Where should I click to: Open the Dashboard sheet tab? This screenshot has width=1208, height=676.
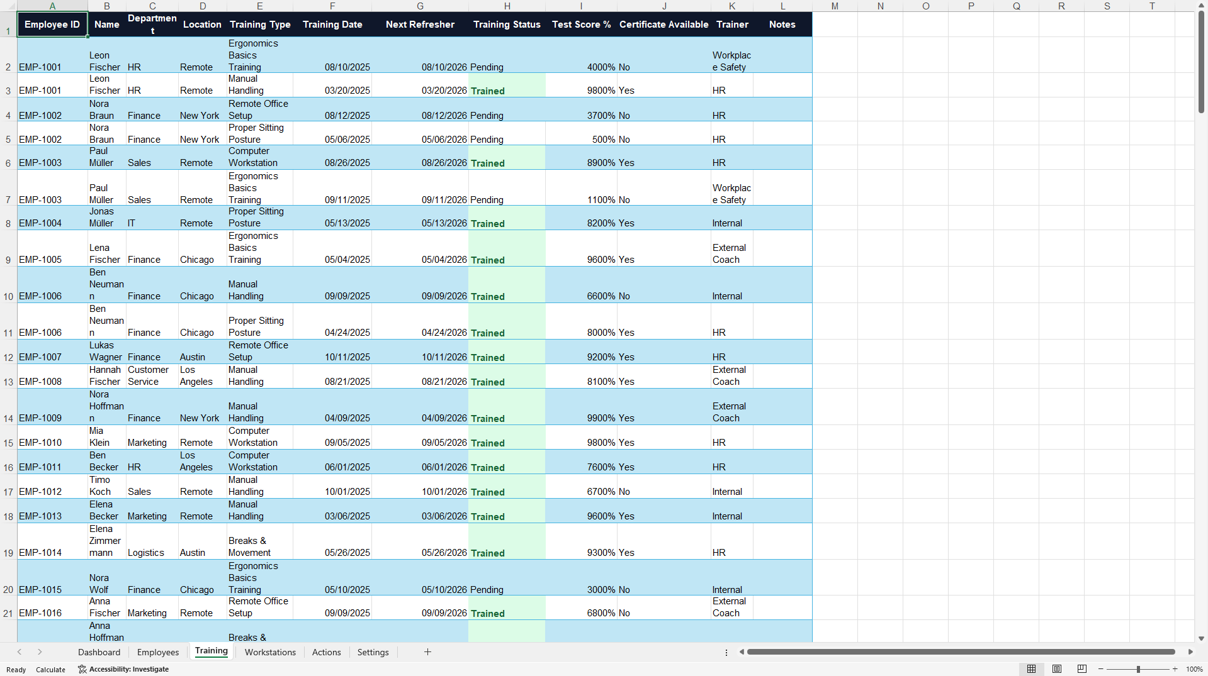tap(99, 652)
